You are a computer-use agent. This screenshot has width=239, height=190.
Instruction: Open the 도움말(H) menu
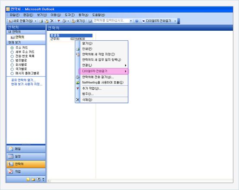click(x=99, y=15)
